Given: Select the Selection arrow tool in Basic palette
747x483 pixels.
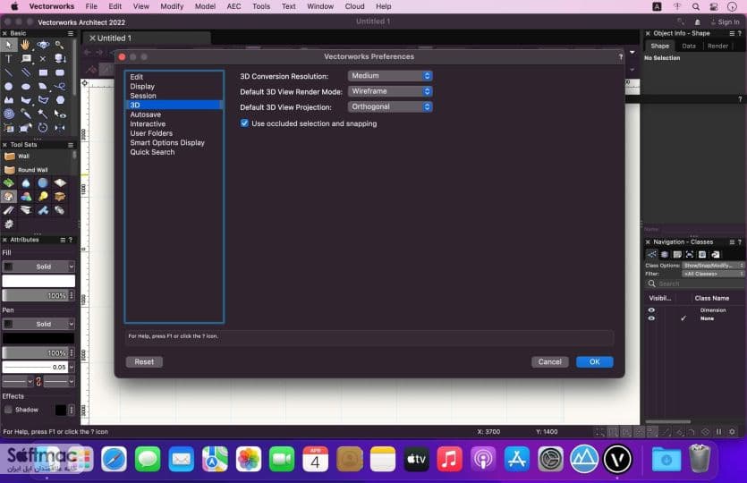Looking at the screenshot, I should [9, 45].
